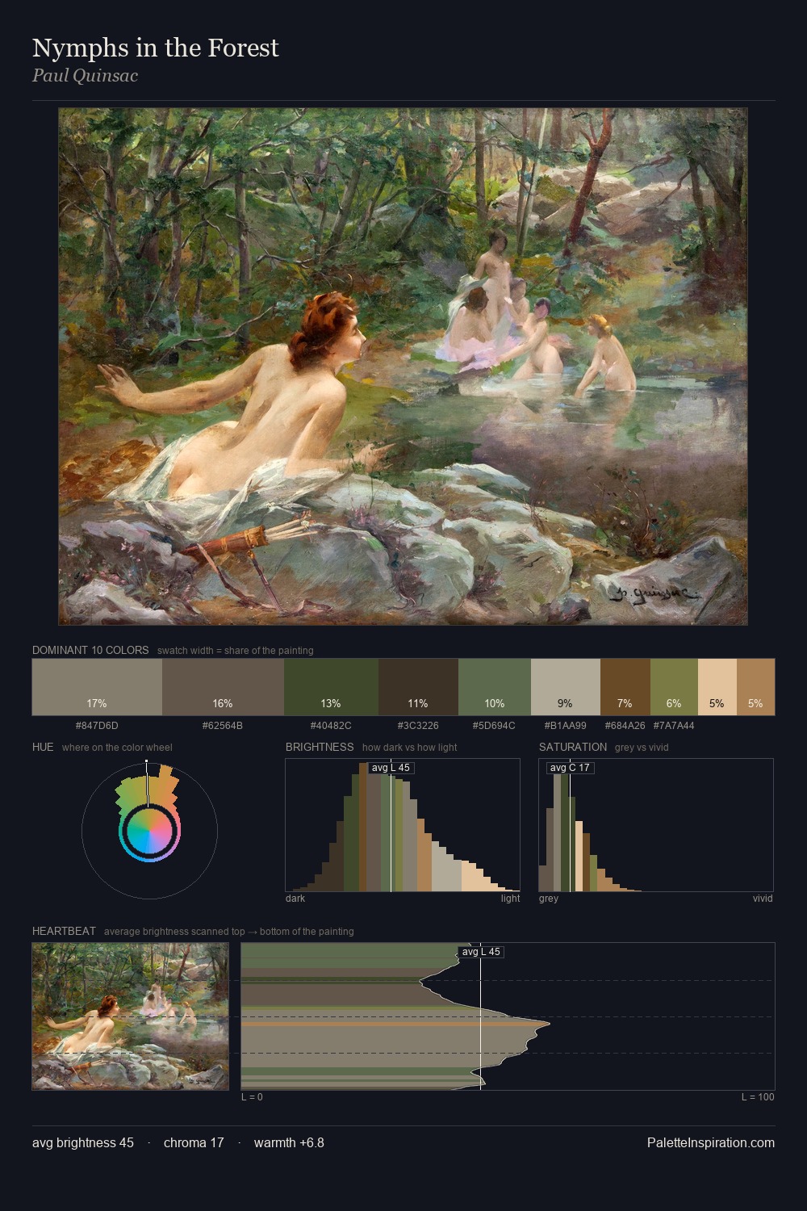Click the 'avg L 45' label in heartbeat chart
This screenshot has width=807, height=1211.
(481, 952)
